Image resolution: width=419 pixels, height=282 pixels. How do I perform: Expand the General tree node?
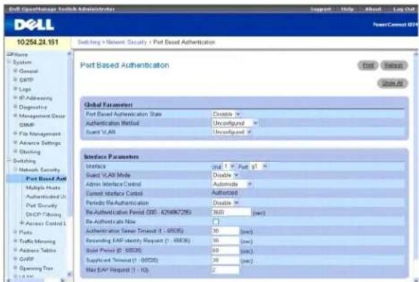coord(15,71)
